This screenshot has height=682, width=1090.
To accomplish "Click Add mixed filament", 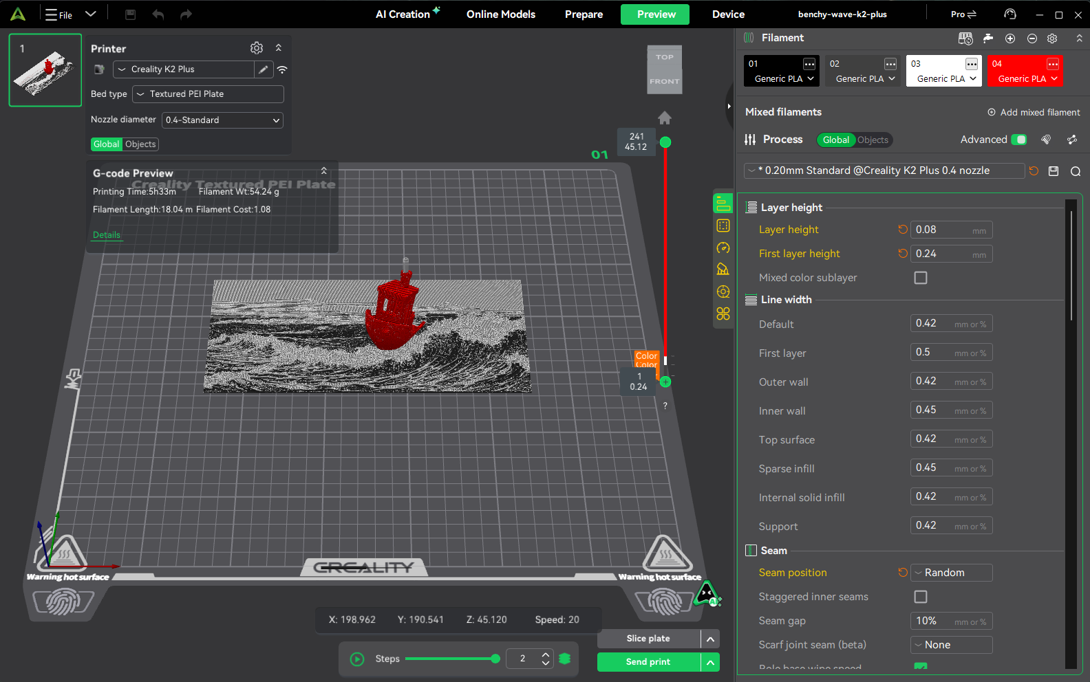I will pos(1034,112).
